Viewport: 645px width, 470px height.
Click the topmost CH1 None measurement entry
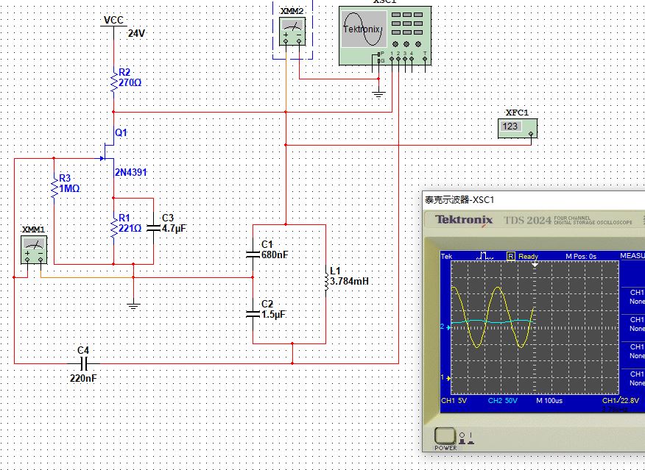tap(635, 296)
